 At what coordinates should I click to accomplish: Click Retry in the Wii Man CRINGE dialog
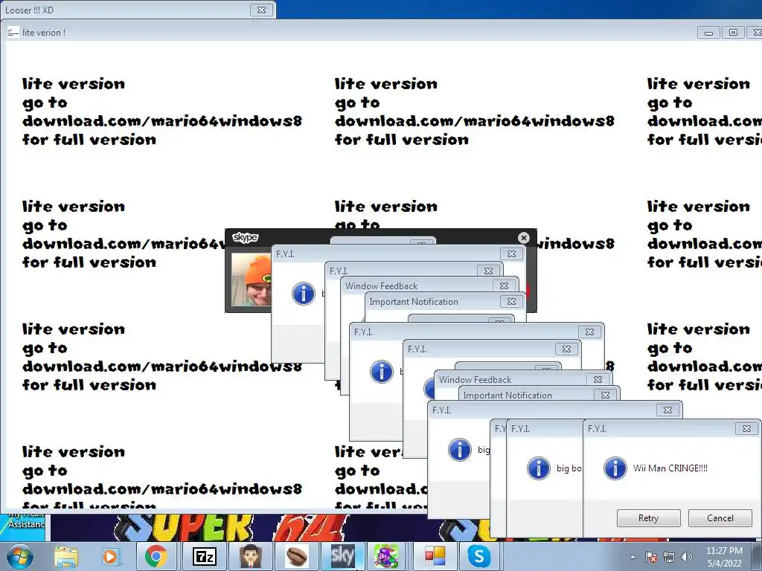(x=648, y=518)
